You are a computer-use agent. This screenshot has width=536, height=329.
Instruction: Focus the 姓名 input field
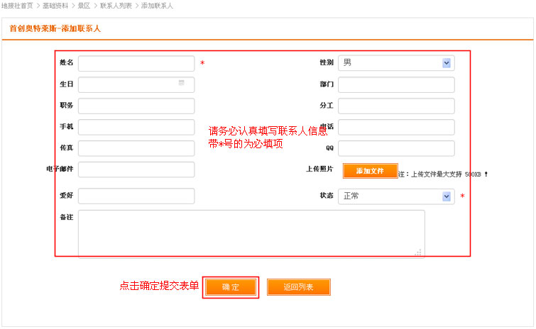point(136,64)
